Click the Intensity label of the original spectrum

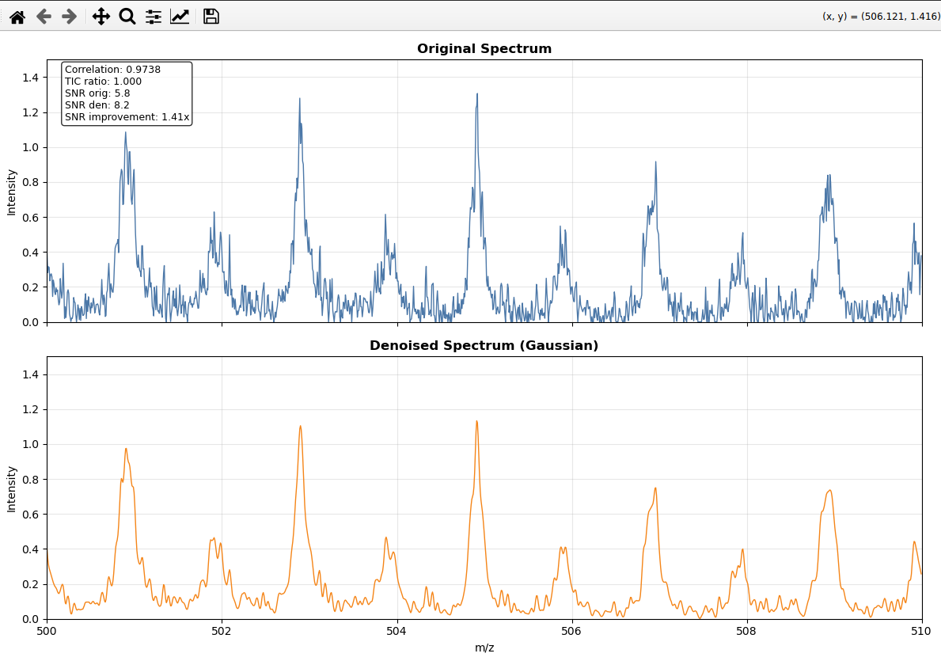coord(11,192)
